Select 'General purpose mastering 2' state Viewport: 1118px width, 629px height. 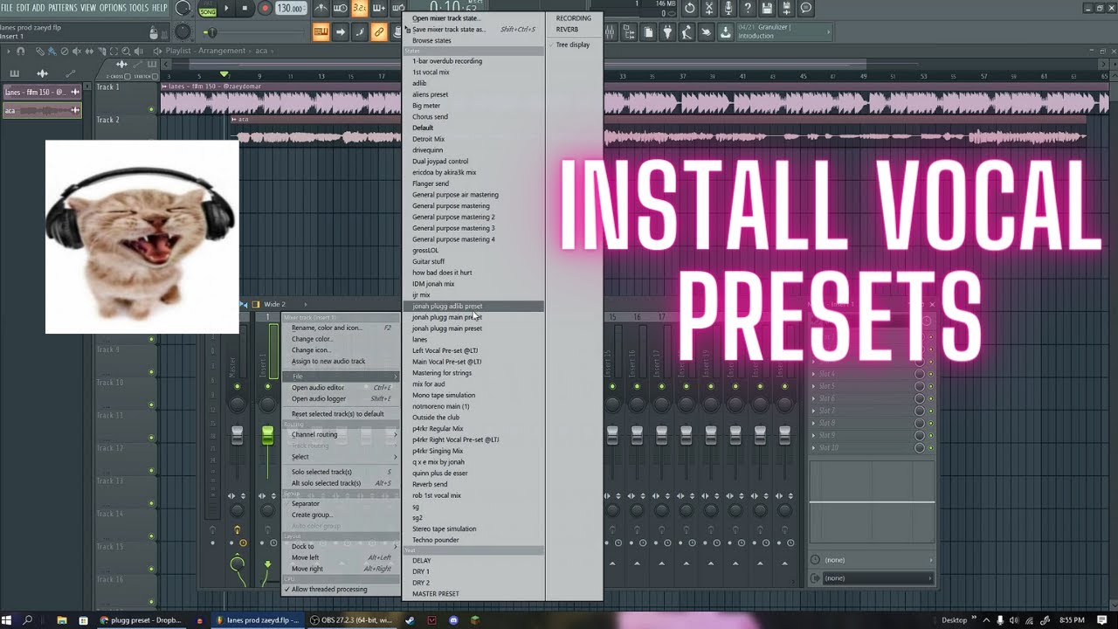[473, 217]
